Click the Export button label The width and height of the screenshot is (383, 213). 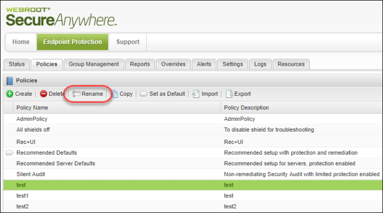pyautogui.click(x=242, y=94)
